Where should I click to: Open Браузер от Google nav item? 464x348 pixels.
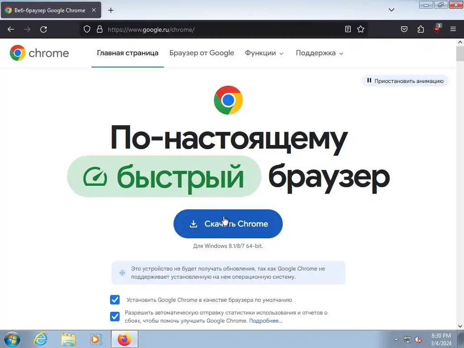tap(202, 53)
